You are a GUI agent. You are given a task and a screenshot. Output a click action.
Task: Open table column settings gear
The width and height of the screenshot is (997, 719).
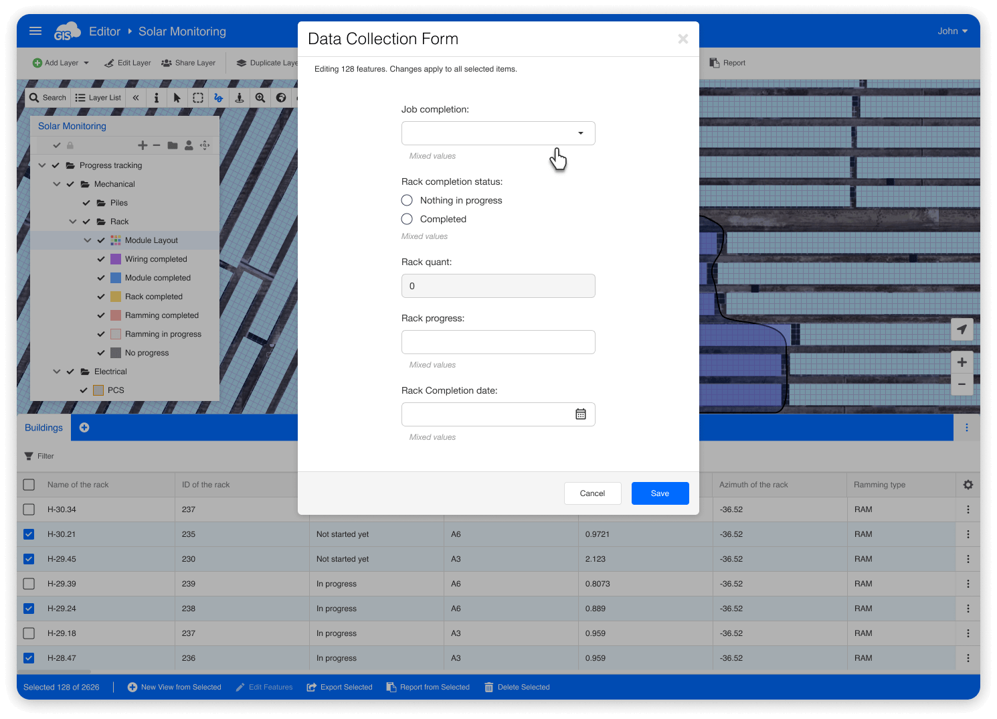click(x=968, y=485)
